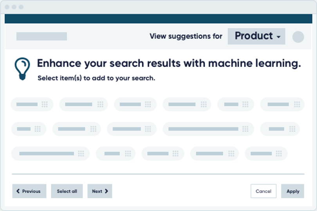
Task: Click the grid handle on the first bottom-row chip
Action: tap(81, 154)
